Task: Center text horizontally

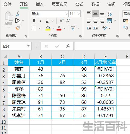Action: pyautogui.click(x=95, y=21)
